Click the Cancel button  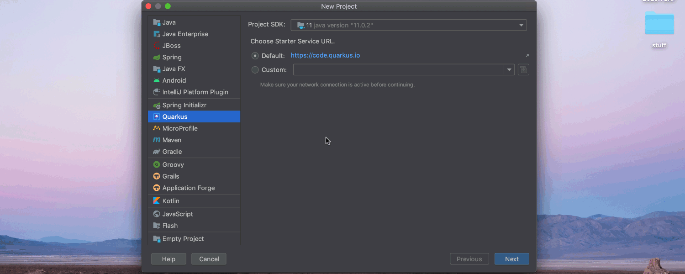click(209, 259)
